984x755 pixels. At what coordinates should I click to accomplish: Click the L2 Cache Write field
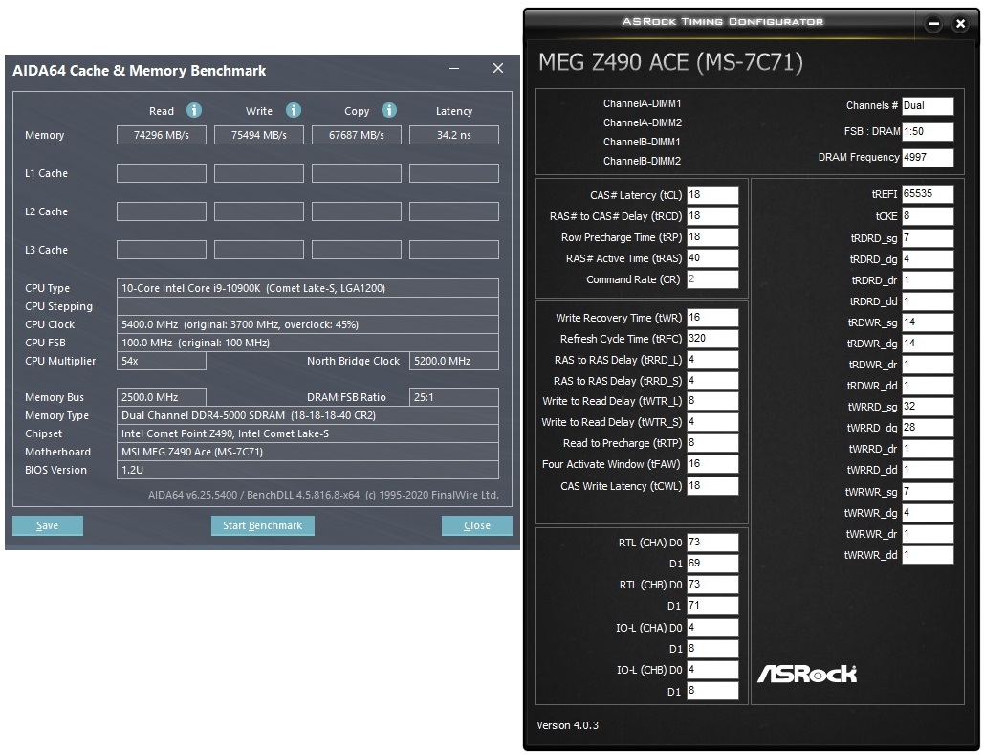(x=258, y=211)
